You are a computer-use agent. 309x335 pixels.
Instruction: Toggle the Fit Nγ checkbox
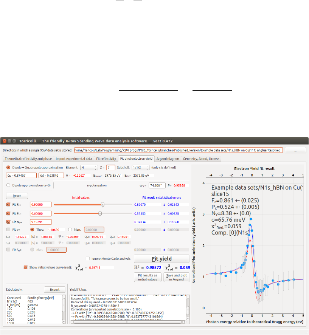[x=8, y=222]
